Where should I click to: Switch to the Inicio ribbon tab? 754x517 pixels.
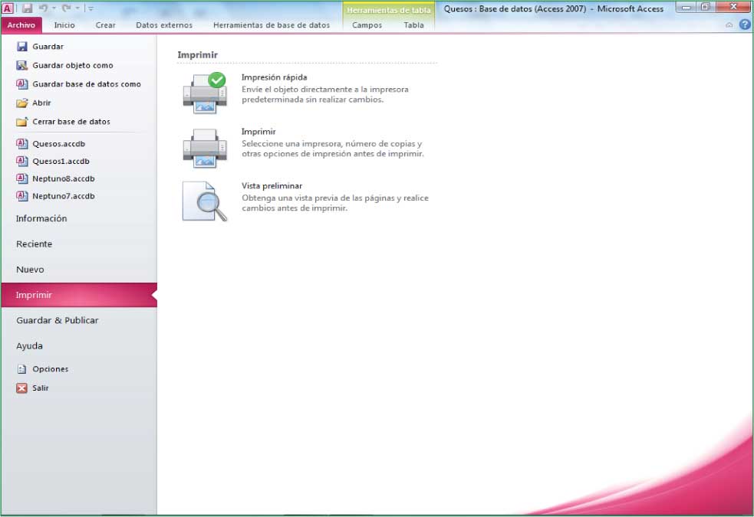click(x=64, y=25)
